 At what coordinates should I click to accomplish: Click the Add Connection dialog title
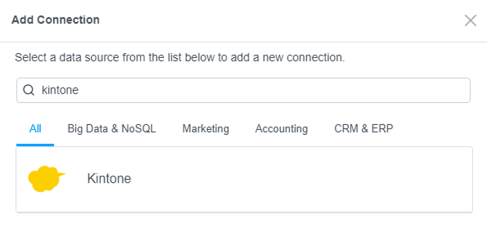coord(56,20)
